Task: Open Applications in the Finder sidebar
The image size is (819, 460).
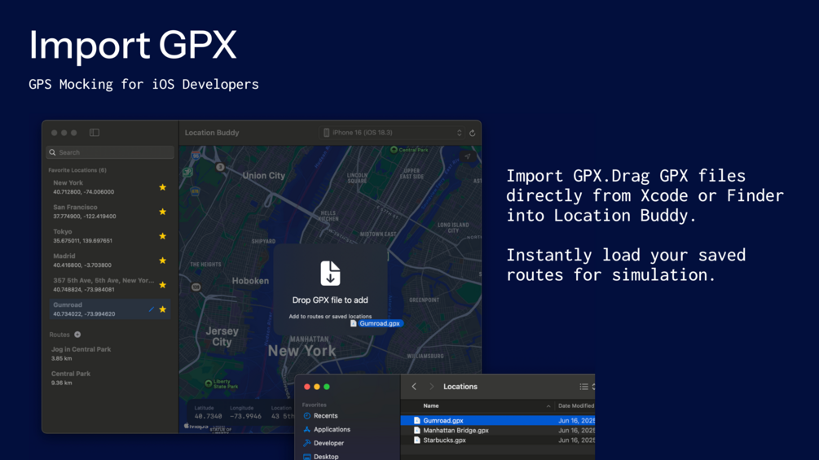Action: [327, 429]
